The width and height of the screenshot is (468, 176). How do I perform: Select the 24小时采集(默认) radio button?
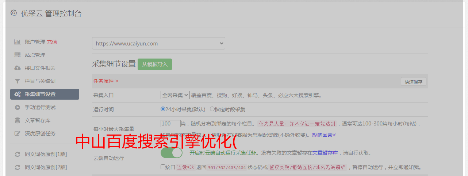pyautogui.click(x=163, y=109)
